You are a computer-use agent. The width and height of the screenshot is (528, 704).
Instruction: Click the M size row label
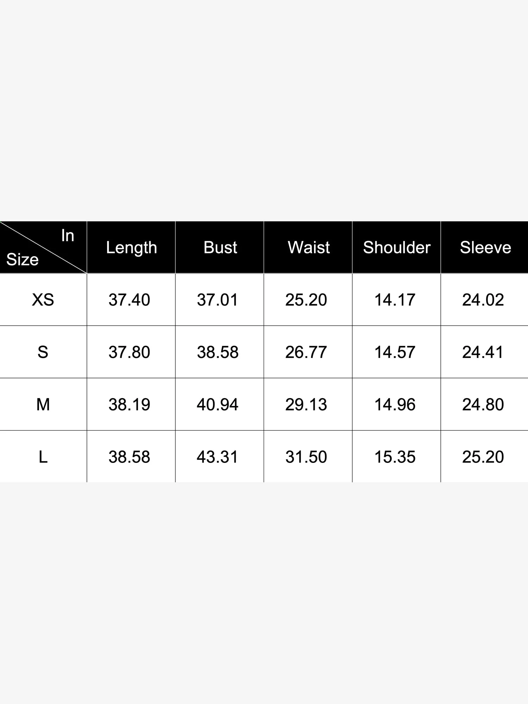(43, 404)
